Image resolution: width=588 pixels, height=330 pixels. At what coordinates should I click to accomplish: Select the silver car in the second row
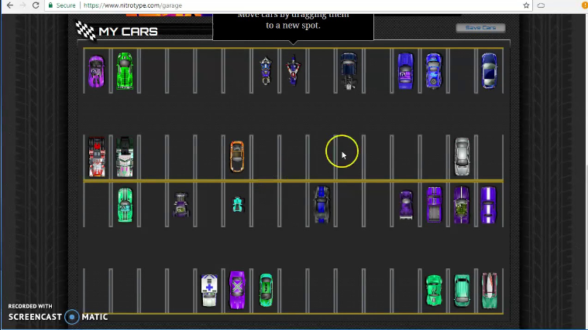(462, 156)
